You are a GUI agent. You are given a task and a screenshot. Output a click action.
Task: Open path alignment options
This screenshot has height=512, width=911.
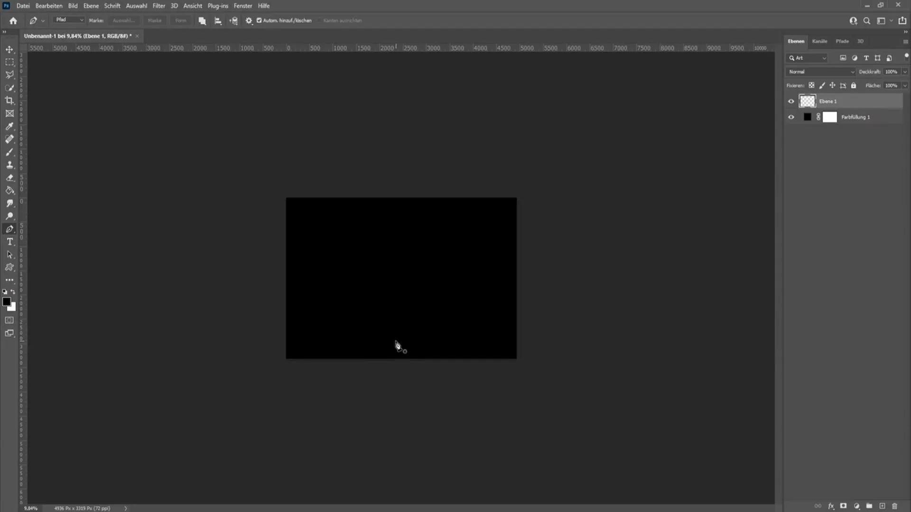point(218,21)
